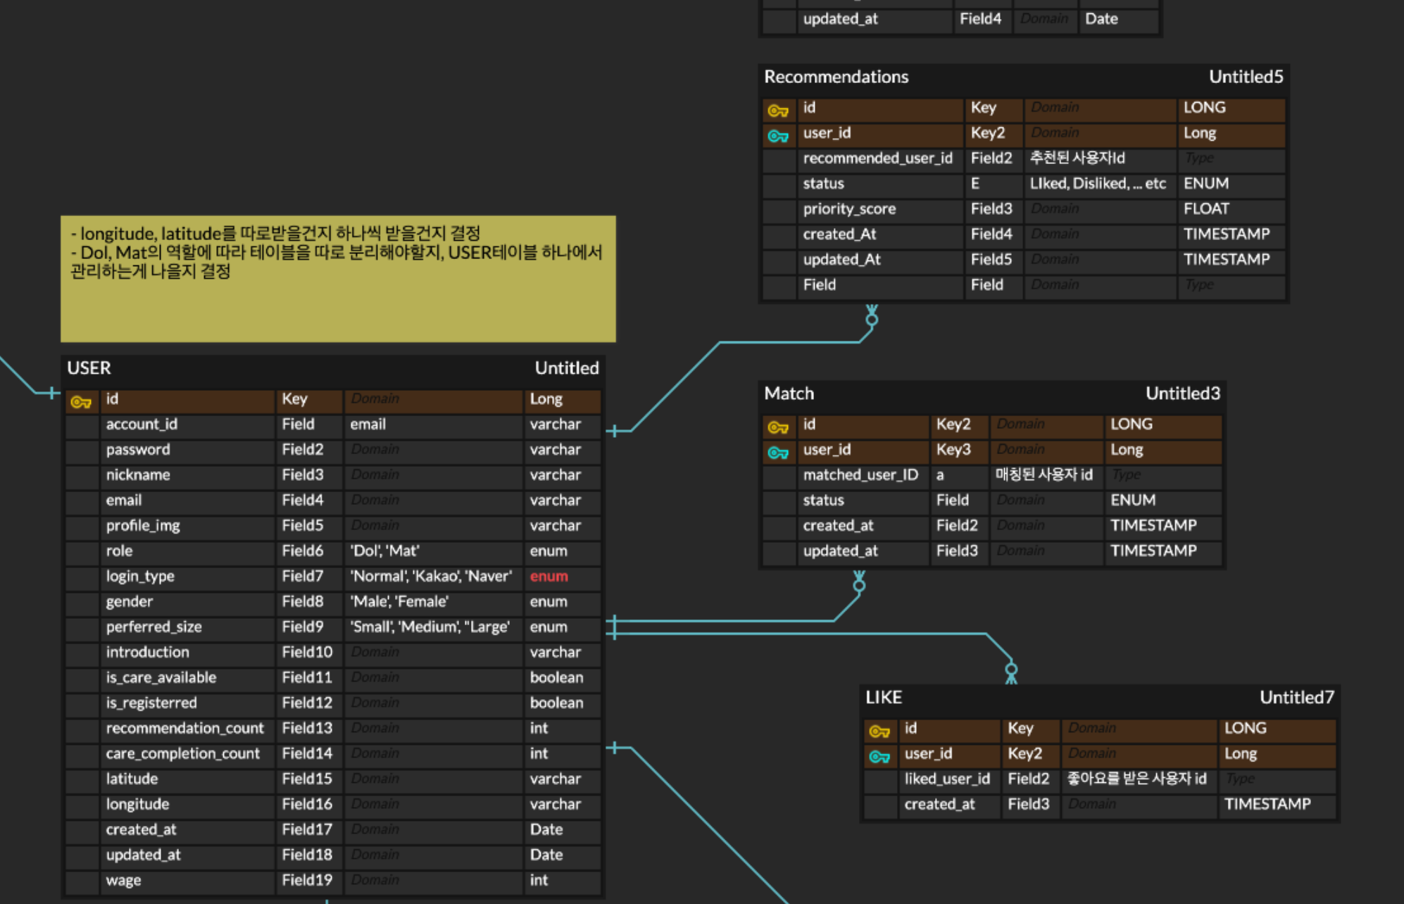Image resolution: width=1404 pixels, height=904 pixels.
Task: Select the USER table title
Action: (89, 368)
